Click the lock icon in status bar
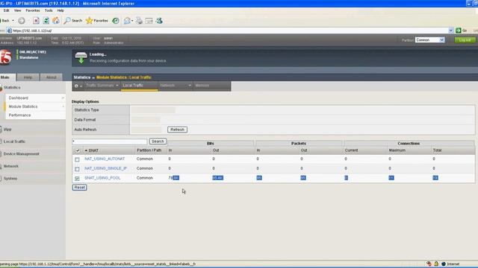The image size is (478, 268). point(436,264)
